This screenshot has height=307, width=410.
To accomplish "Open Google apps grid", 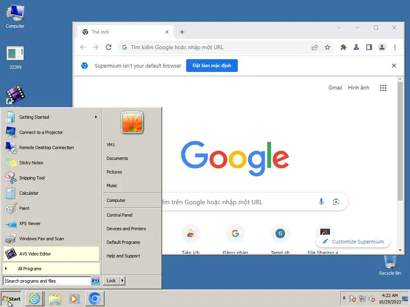I will (383, 88).
